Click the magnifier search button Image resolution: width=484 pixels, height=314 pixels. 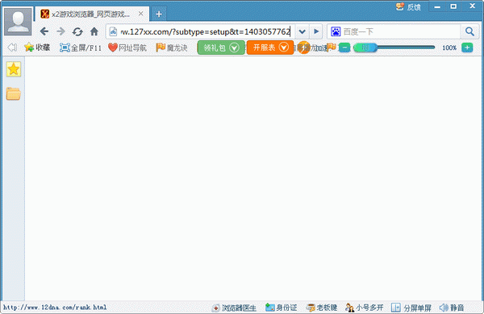[x=469, y=31]
